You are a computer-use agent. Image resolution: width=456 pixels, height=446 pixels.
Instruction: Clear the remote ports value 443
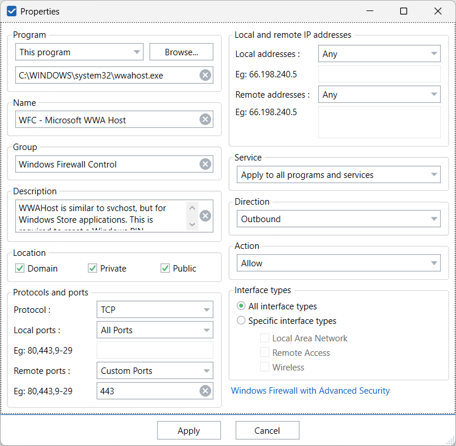pos(205,391)
